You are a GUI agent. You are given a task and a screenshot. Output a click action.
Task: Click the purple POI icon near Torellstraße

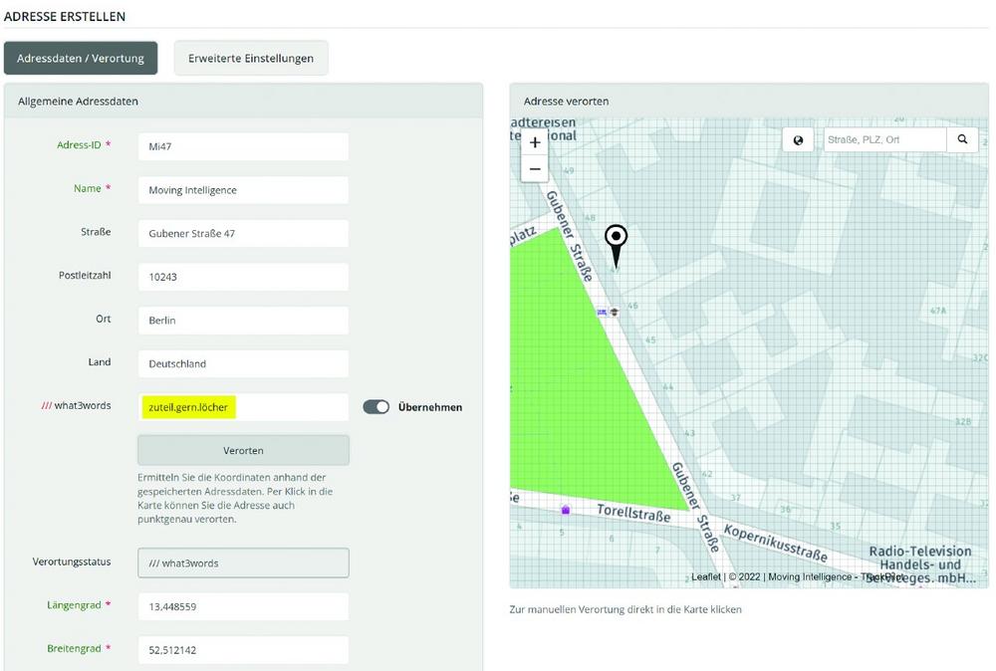(x=566, y=510)
